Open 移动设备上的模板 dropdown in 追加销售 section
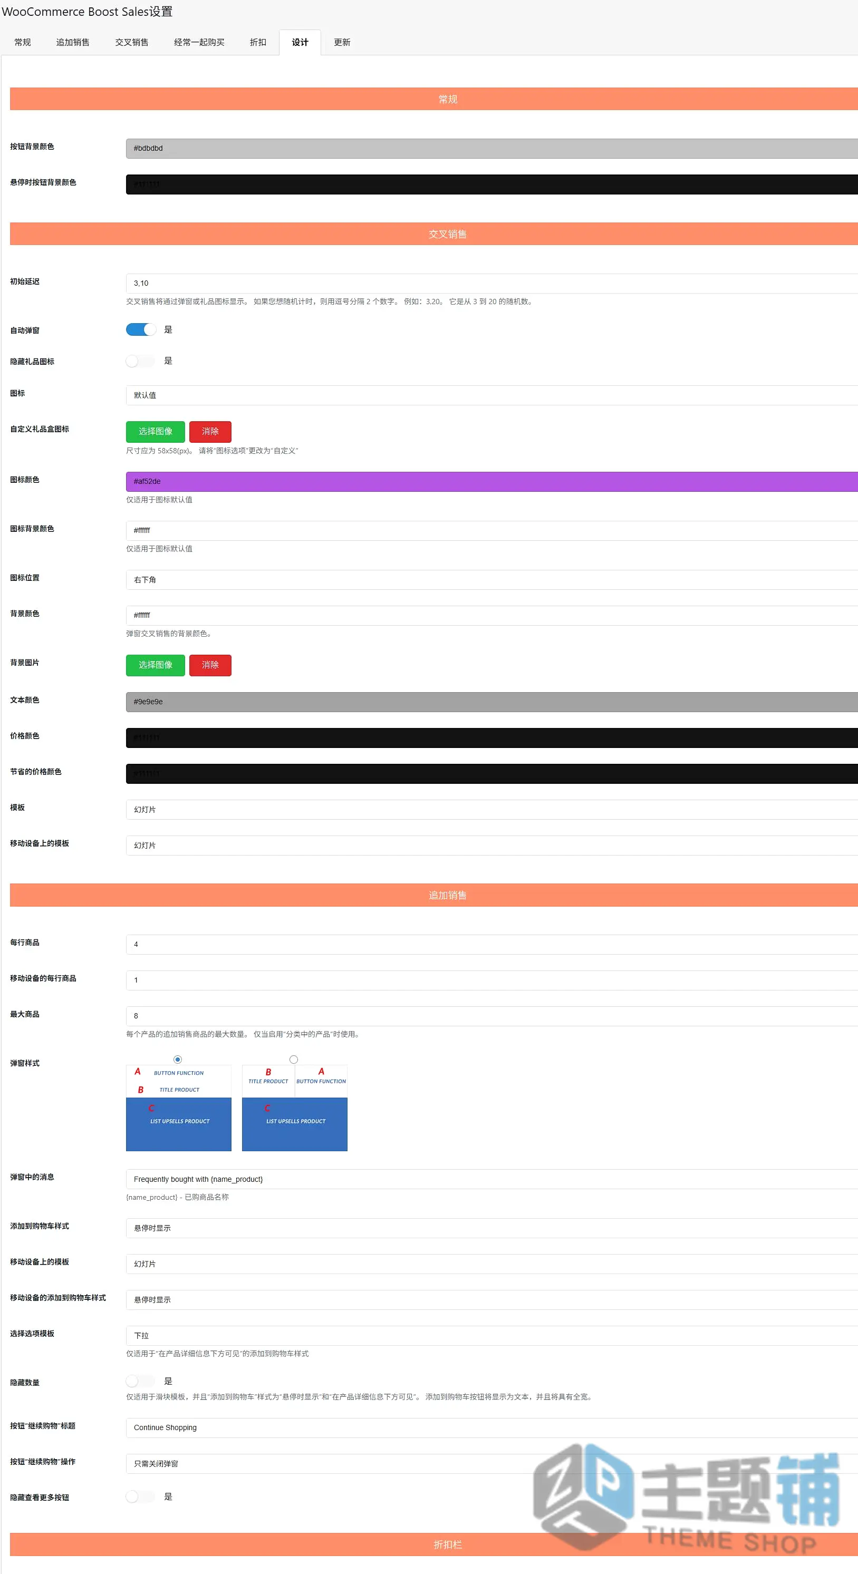858x1574 pixels. tap(492, 1264)
